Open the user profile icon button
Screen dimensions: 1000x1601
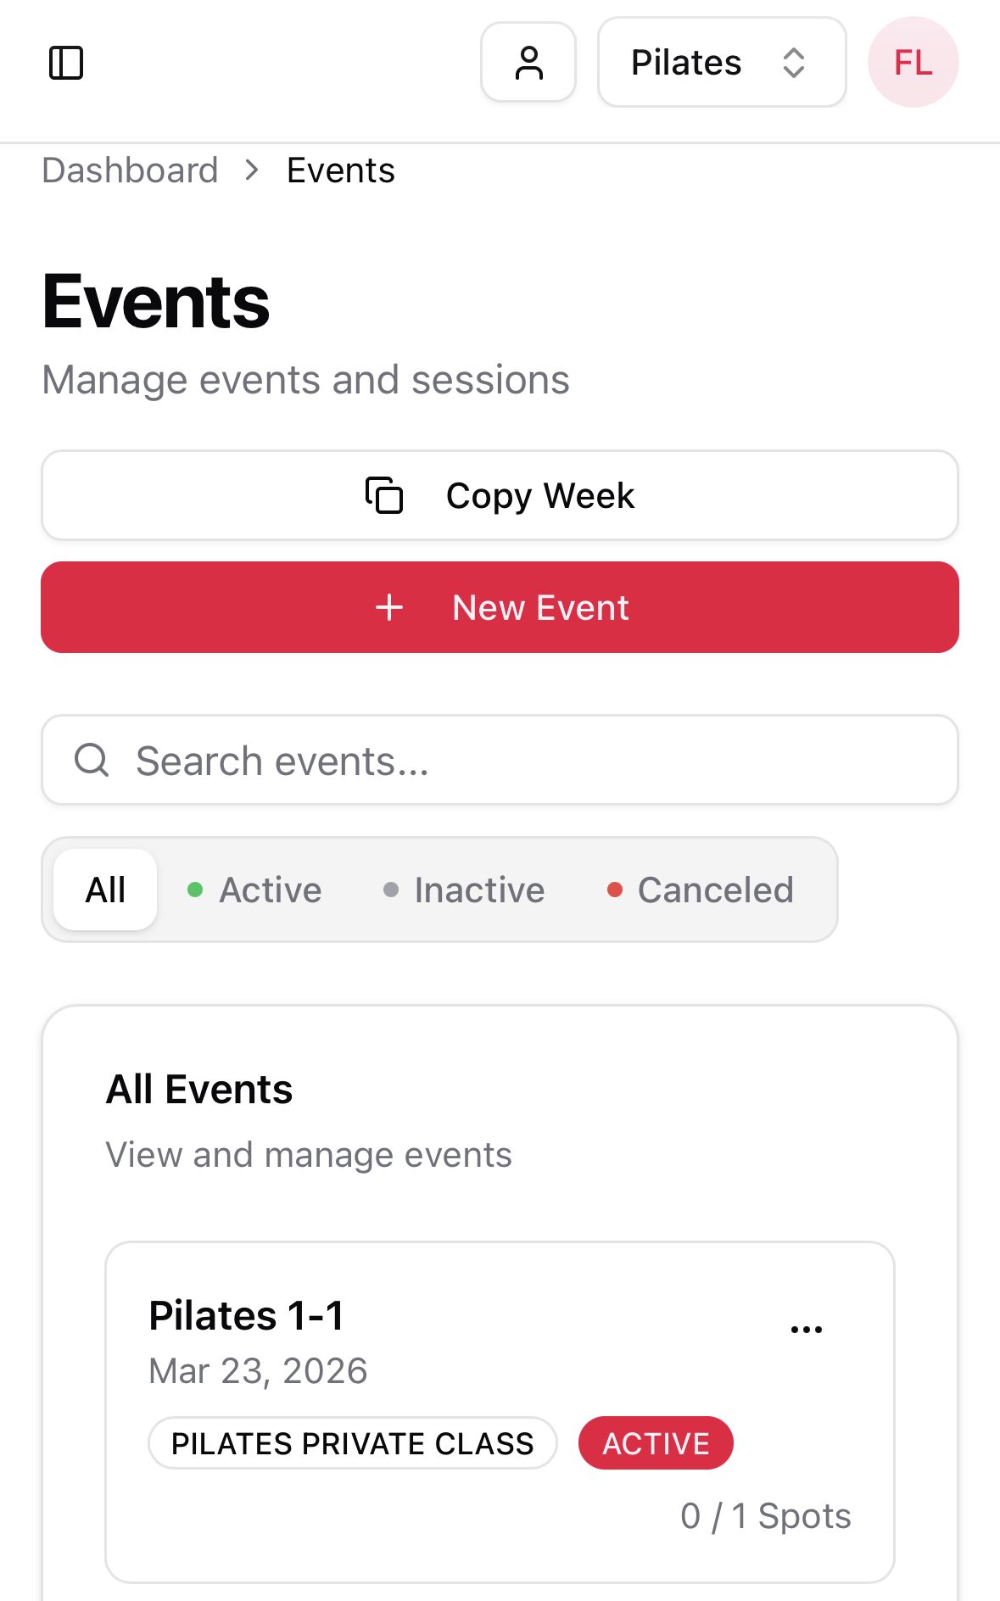528,63
